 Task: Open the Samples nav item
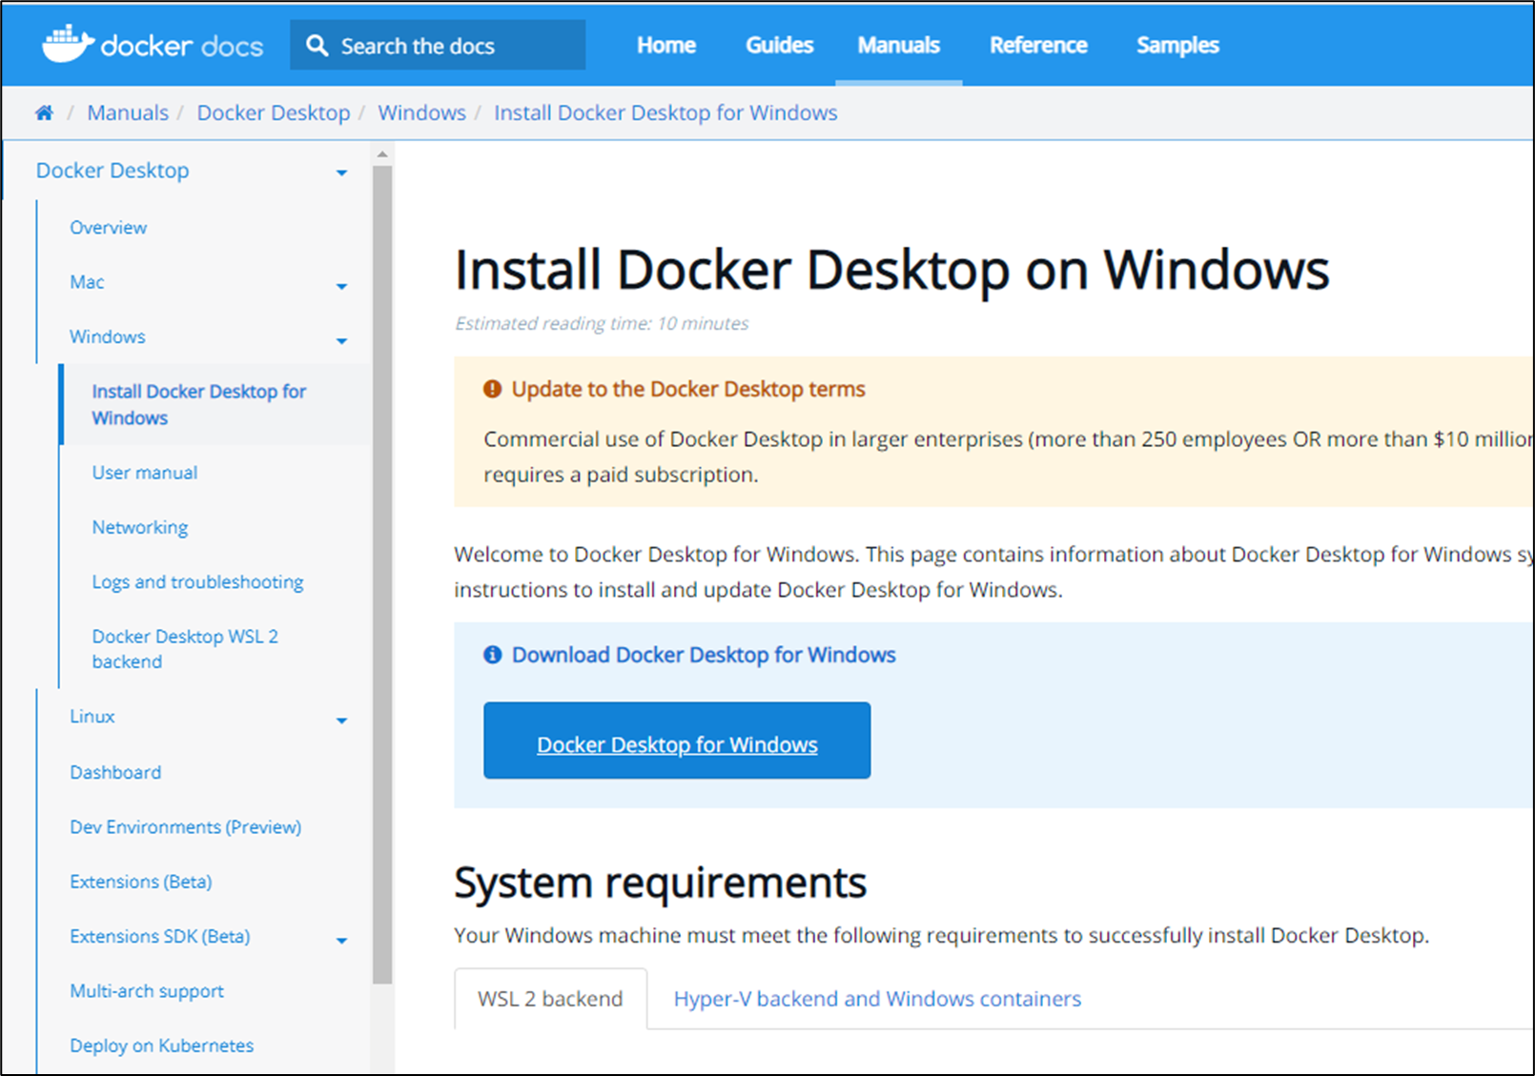[x=1177, y=45]
